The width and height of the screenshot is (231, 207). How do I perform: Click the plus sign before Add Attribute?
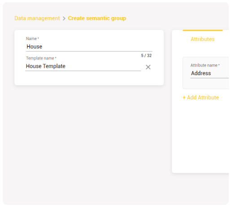point(184,98)
